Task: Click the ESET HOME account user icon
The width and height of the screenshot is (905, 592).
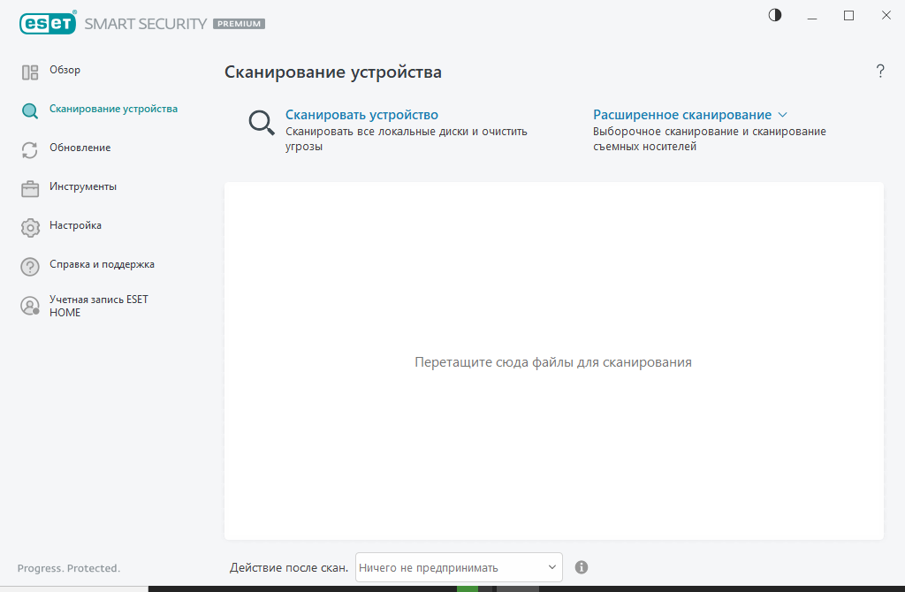Action: (30, 305)
